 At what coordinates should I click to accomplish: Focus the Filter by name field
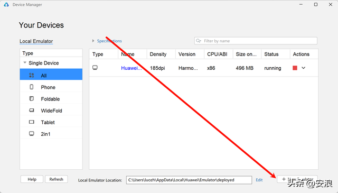click(x=256, y=41)
